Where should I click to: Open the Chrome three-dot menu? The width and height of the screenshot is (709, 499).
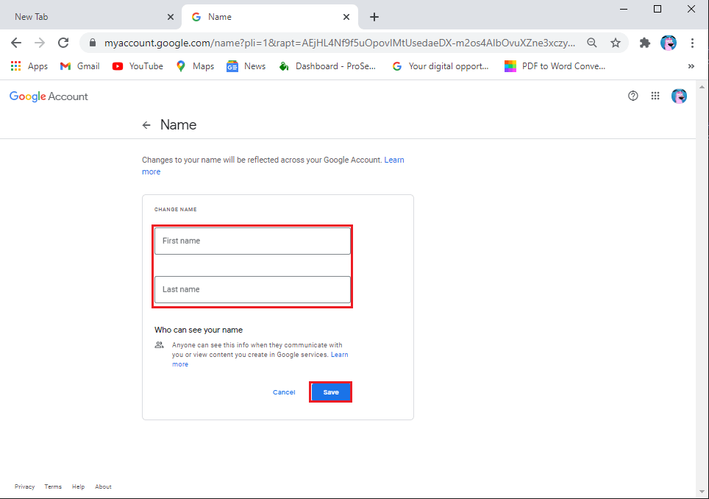coord(692,43)
